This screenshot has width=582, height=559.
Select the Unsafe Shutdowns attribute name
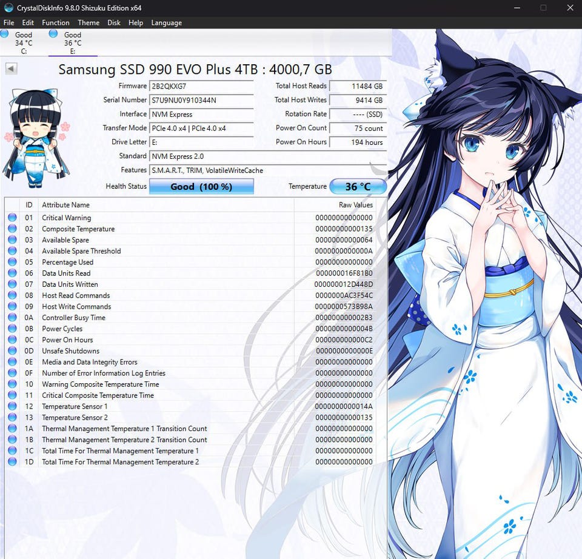[x=70, y=351]
